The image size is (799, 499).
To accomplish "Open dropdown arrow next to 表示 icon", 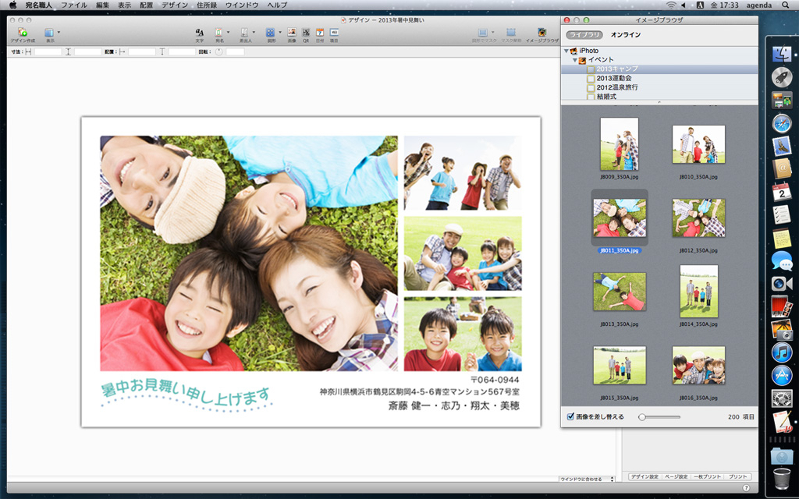I will tap(59, 32).
